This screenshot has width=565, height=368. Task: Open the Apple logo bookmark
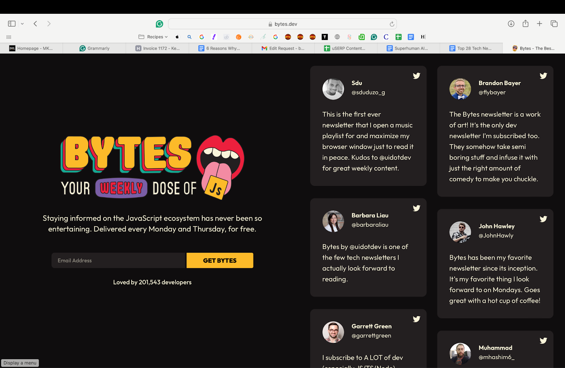pos(177,37)
